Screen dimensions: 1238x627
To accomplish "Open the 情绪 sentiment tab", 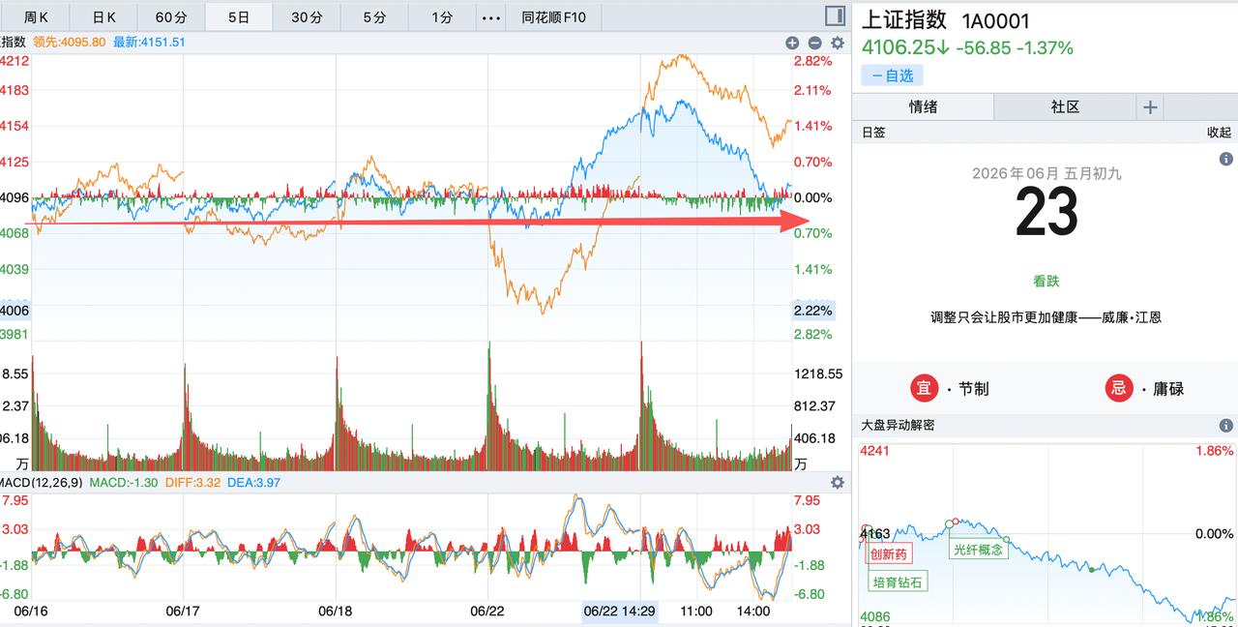I will (923, 106).
